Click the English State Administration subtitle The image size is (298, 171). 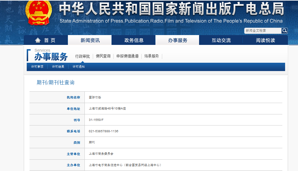[171, 21]
